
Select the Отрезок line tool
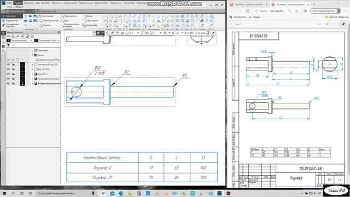pos(45,25)
